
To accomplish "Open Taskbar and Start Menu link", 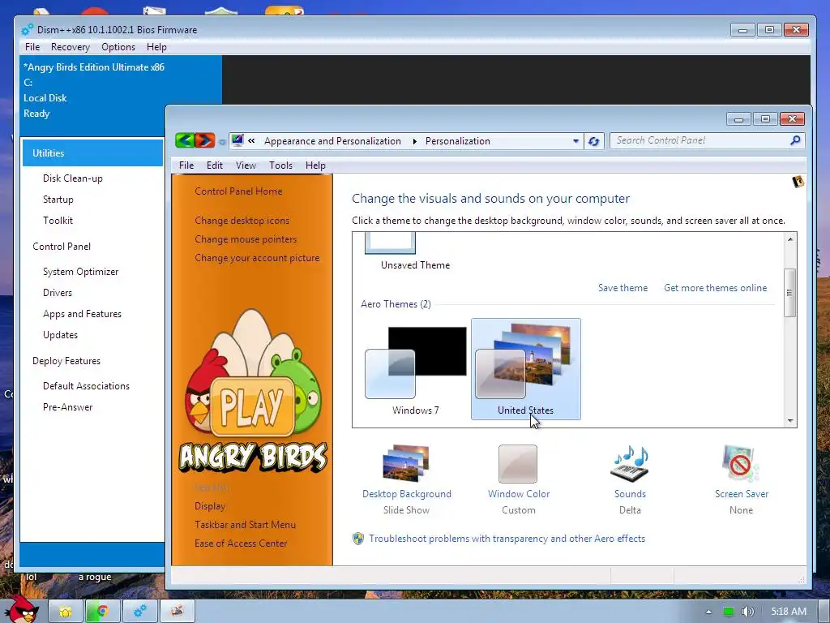I will pos(245,525).
